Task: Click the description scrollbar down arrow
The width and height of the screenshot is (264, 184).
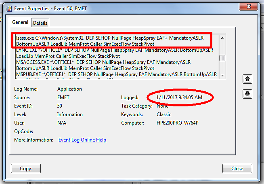Action: [x=222, y=75]
